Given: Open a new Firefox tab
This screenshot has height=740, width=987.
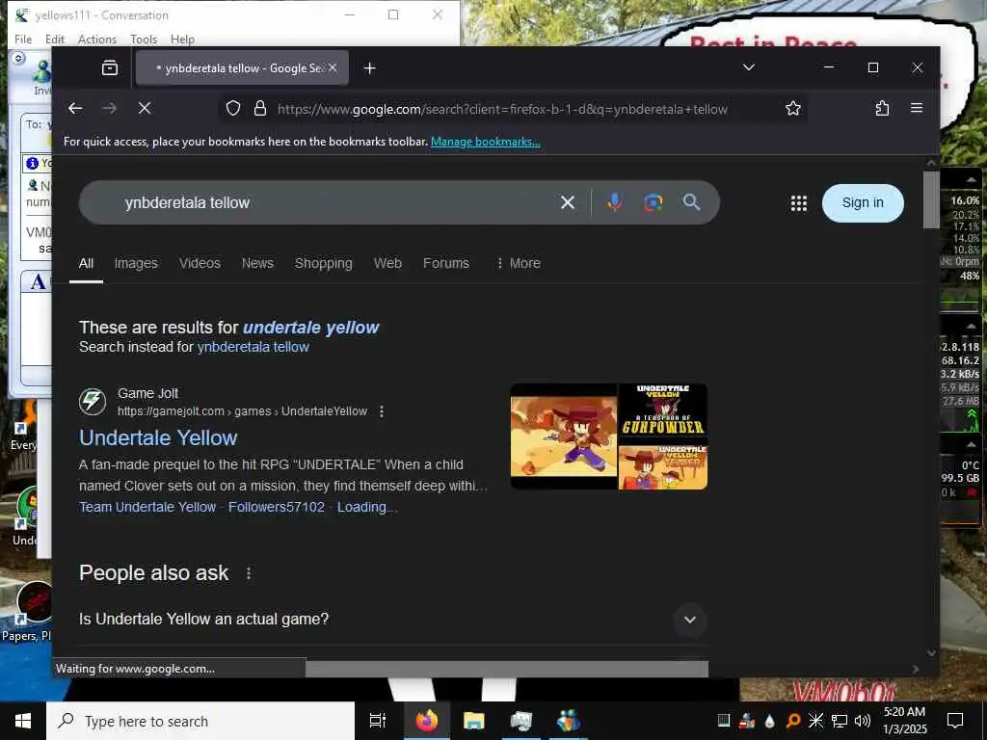Looking at the screenshot, I should coord(369,68).
